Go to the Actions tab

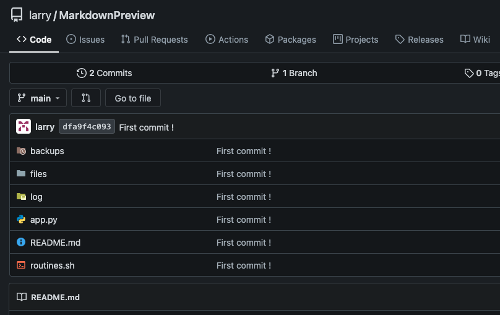tap(226, 40)
